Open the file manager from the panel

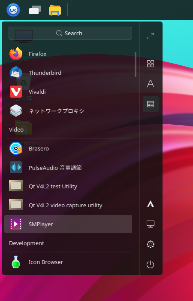(x=55, y=10)
